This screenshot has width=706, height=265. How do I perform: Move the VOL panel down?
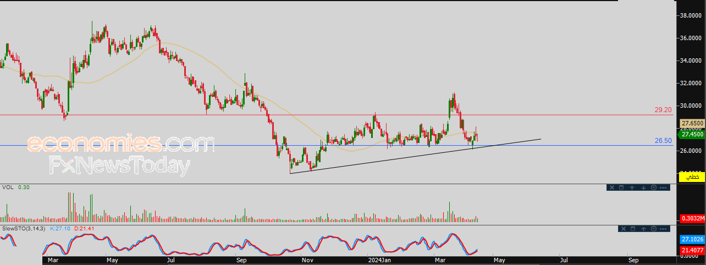pos(643,187)
